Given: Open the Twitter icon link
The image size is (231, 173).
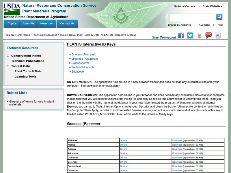Looking at the screenshot, I should pos(190,35).
